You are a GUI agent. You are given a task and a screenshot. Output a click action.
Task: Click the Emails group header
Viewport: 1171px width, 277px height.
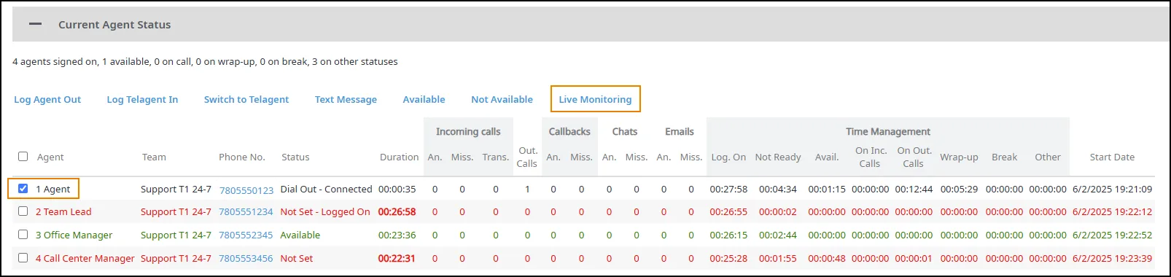click(x=680, y=132)
